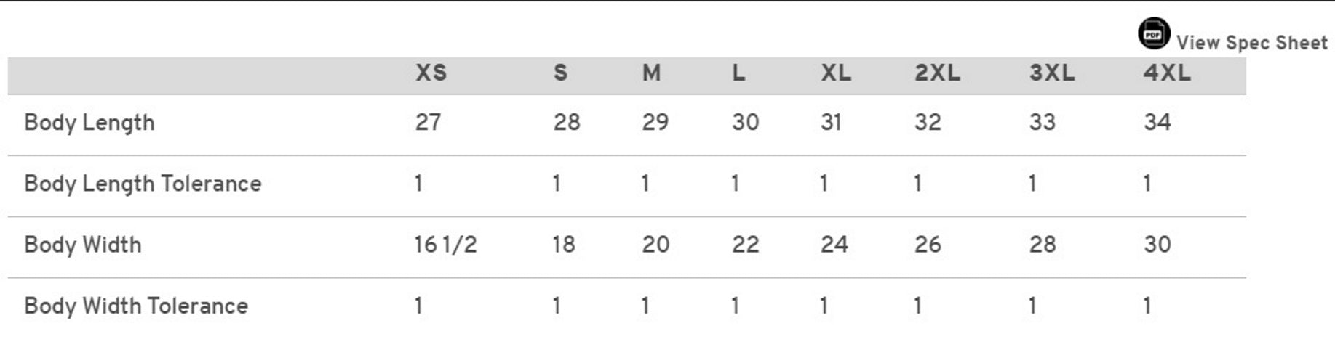Click the PDF spec sheet icon
Viewport: 1335px width, 363px height.
tap(1153, 33)
